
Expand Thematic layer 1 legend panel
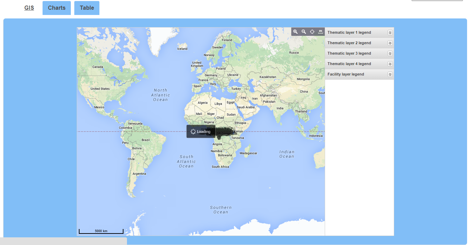pos(390,32)
